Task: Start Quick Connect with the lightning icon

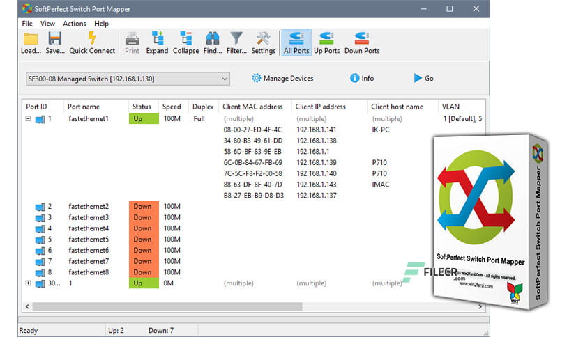Action: 92,38
